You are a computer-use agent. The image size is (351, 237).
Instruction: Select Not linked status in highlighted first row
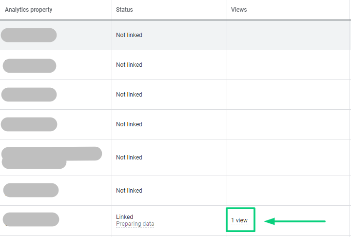click(129, 35)
